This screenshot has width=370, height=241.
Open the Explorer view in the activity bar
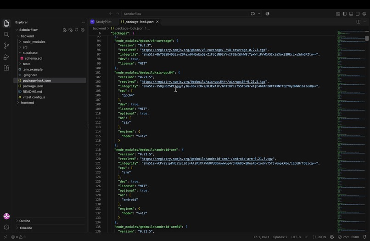click(6, 23)
